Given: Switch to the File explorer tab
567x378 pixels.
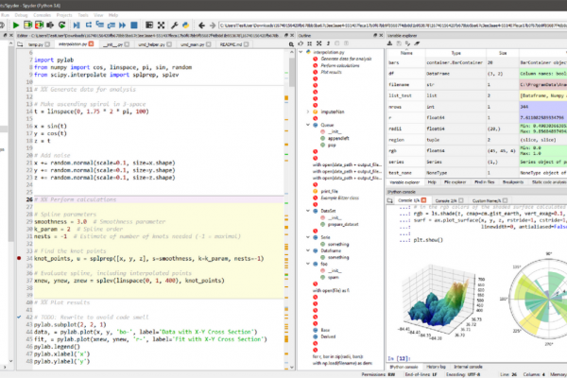Looking at the screenshot, I should (455, 182).
